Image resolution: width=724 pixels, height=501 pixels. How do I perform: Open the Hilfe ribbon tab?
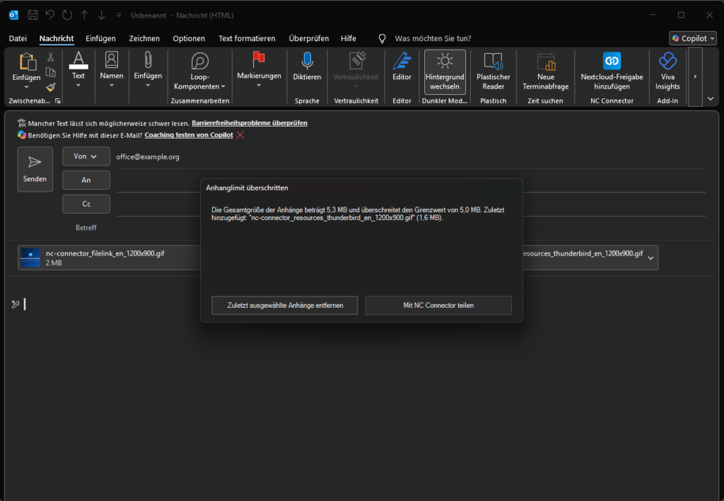[349, 38]
